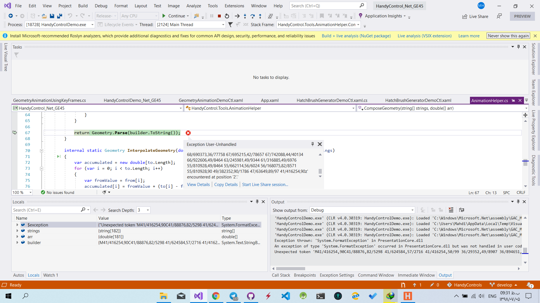540x303 pixels.
Task: Expand the arr variable in Locals
Action: (x=17, y=237)
